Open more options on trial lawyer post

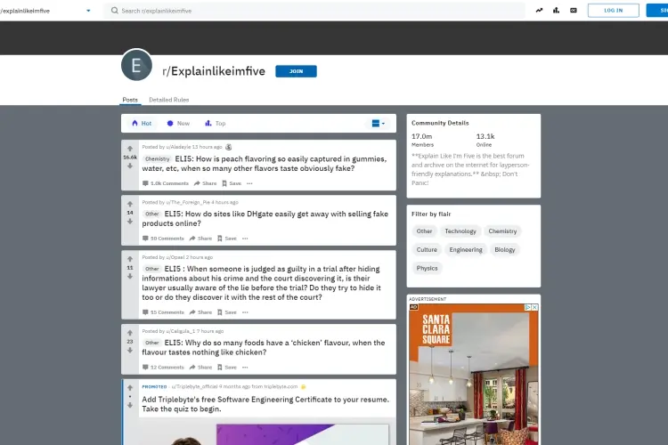pos(245,312)
